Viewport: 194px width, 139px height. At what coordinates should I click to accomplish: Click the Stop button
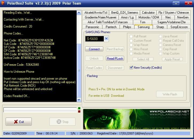pos(62,122)
